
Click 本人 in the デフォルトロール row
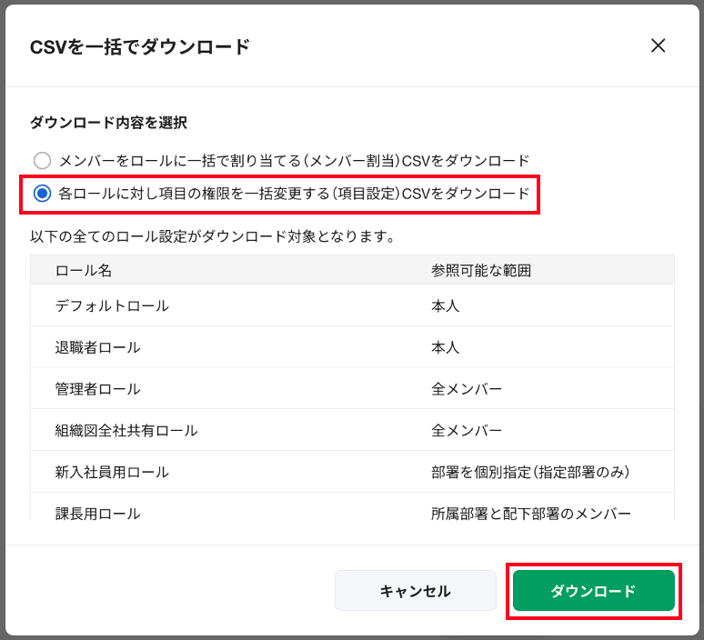click(x=446, y=306)
